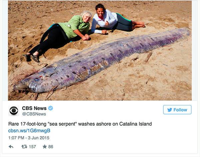Image resolution: width=200 pixels, height=157 pixels.
Task: Select the tweet text about sea serpent
Action: 80,124
